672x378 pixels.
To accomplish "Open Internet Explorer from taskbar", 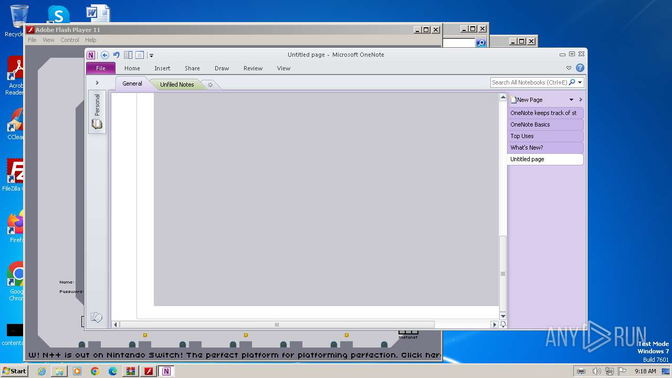I will pyautogui.click(x=41, y=371).
